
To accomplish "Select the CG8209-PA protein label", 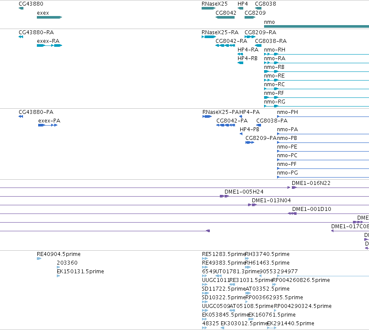I will pos(261,138).
